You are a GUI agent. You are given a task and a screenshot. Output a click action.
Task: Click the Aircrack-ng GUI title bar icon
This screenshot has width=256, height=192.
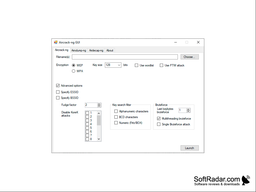click(56, 42)
